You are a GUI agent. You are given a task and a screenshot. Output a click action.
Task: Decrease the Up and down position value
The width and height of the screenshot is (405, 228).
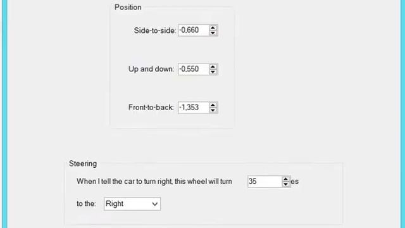click(x=213, y=72)
